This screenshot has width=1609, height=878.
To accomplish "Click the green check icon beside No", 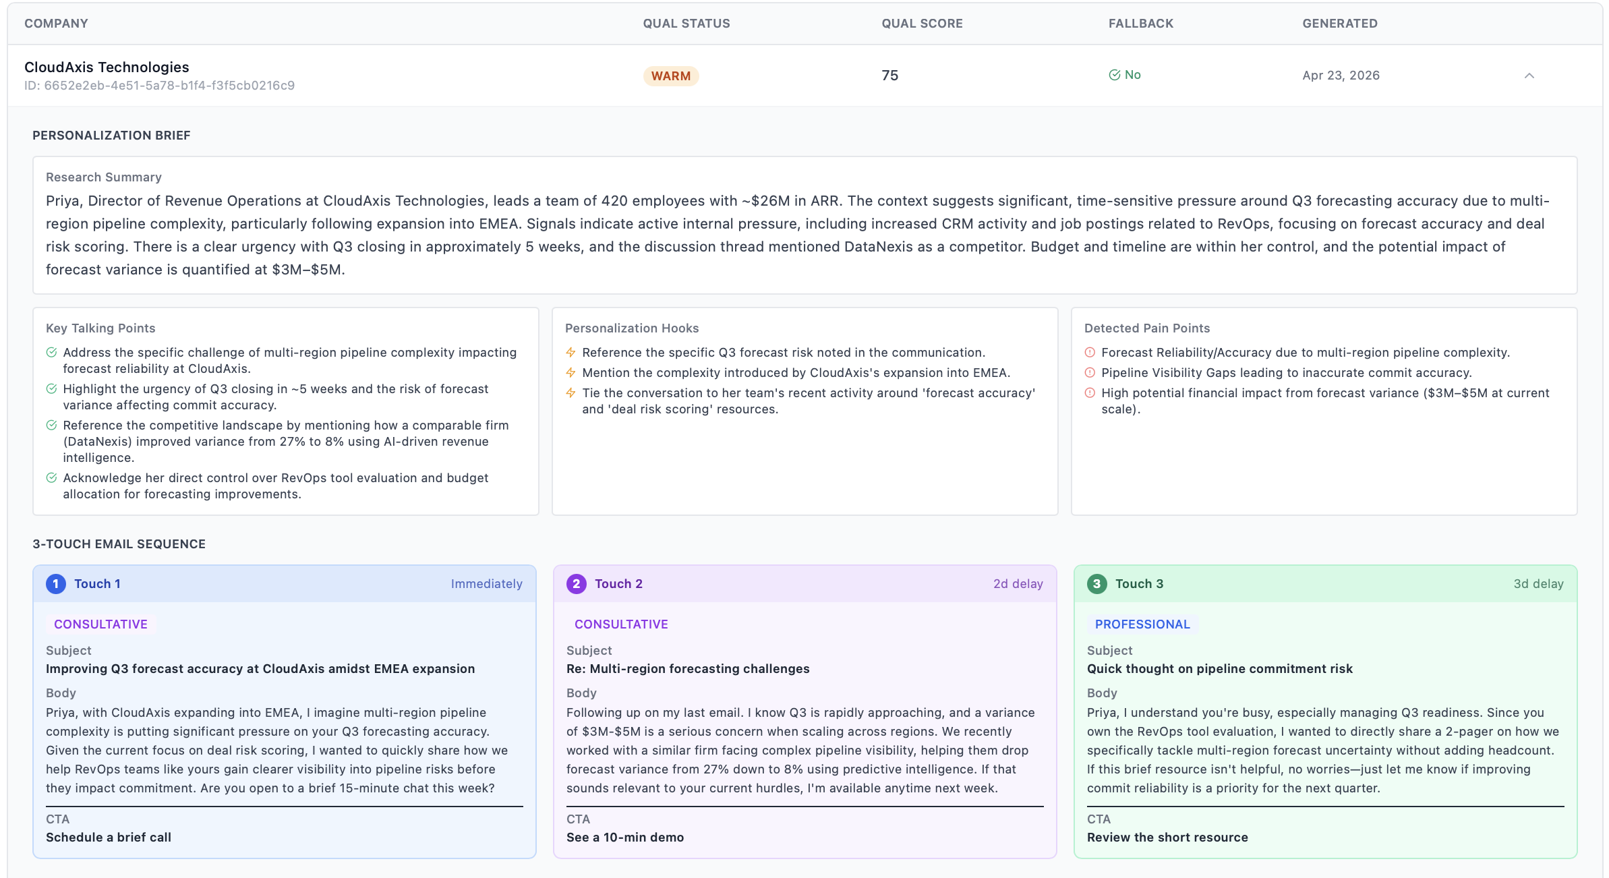I will [1115, 75].
